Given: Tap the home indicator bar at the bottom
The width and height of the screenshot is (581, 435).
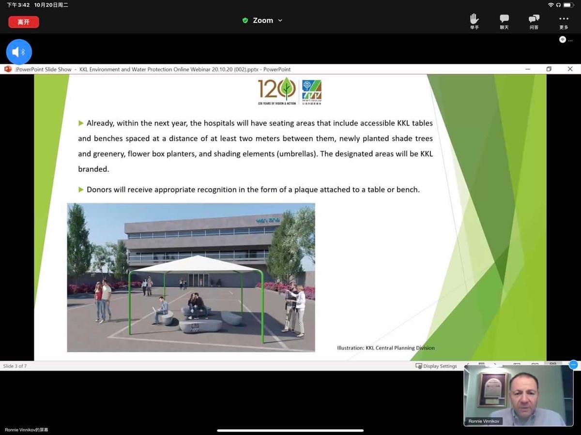Looking at the screenshot, I should (290, 430).
